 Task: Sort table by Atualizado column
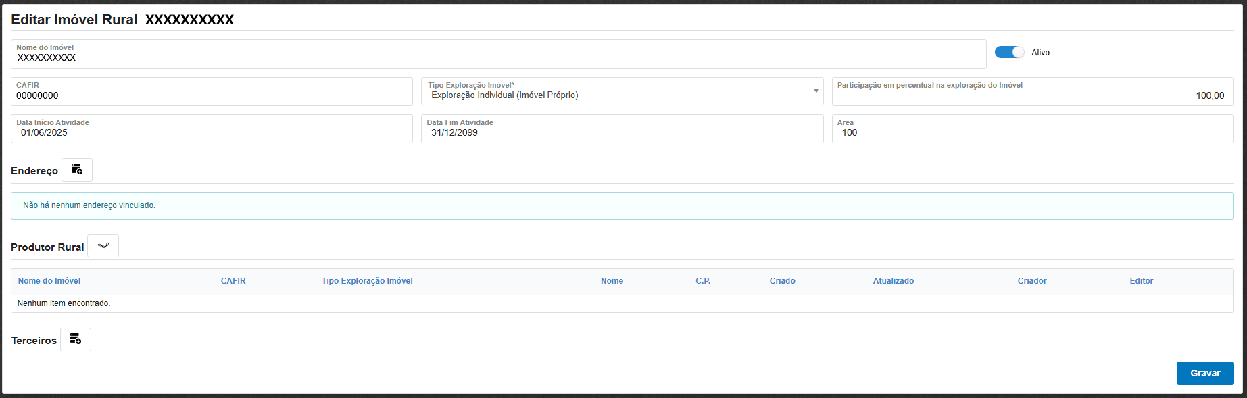pyautogui.click(x=893, y=281)
